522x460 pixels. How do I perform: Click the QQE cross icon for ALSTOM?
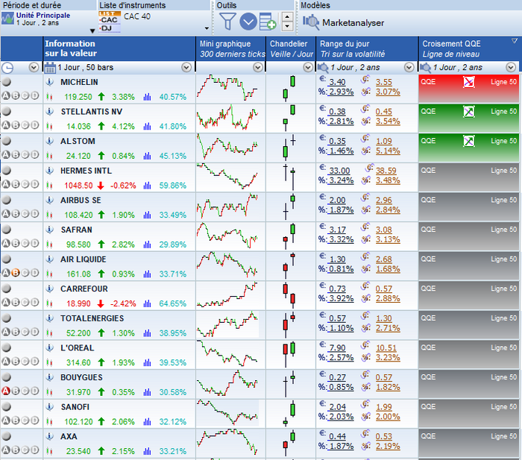[x=469, y=141]
